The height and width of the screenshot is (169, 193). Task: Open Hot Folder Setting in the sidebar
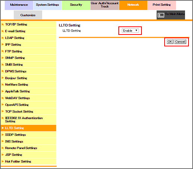click(x=28, y=162)
